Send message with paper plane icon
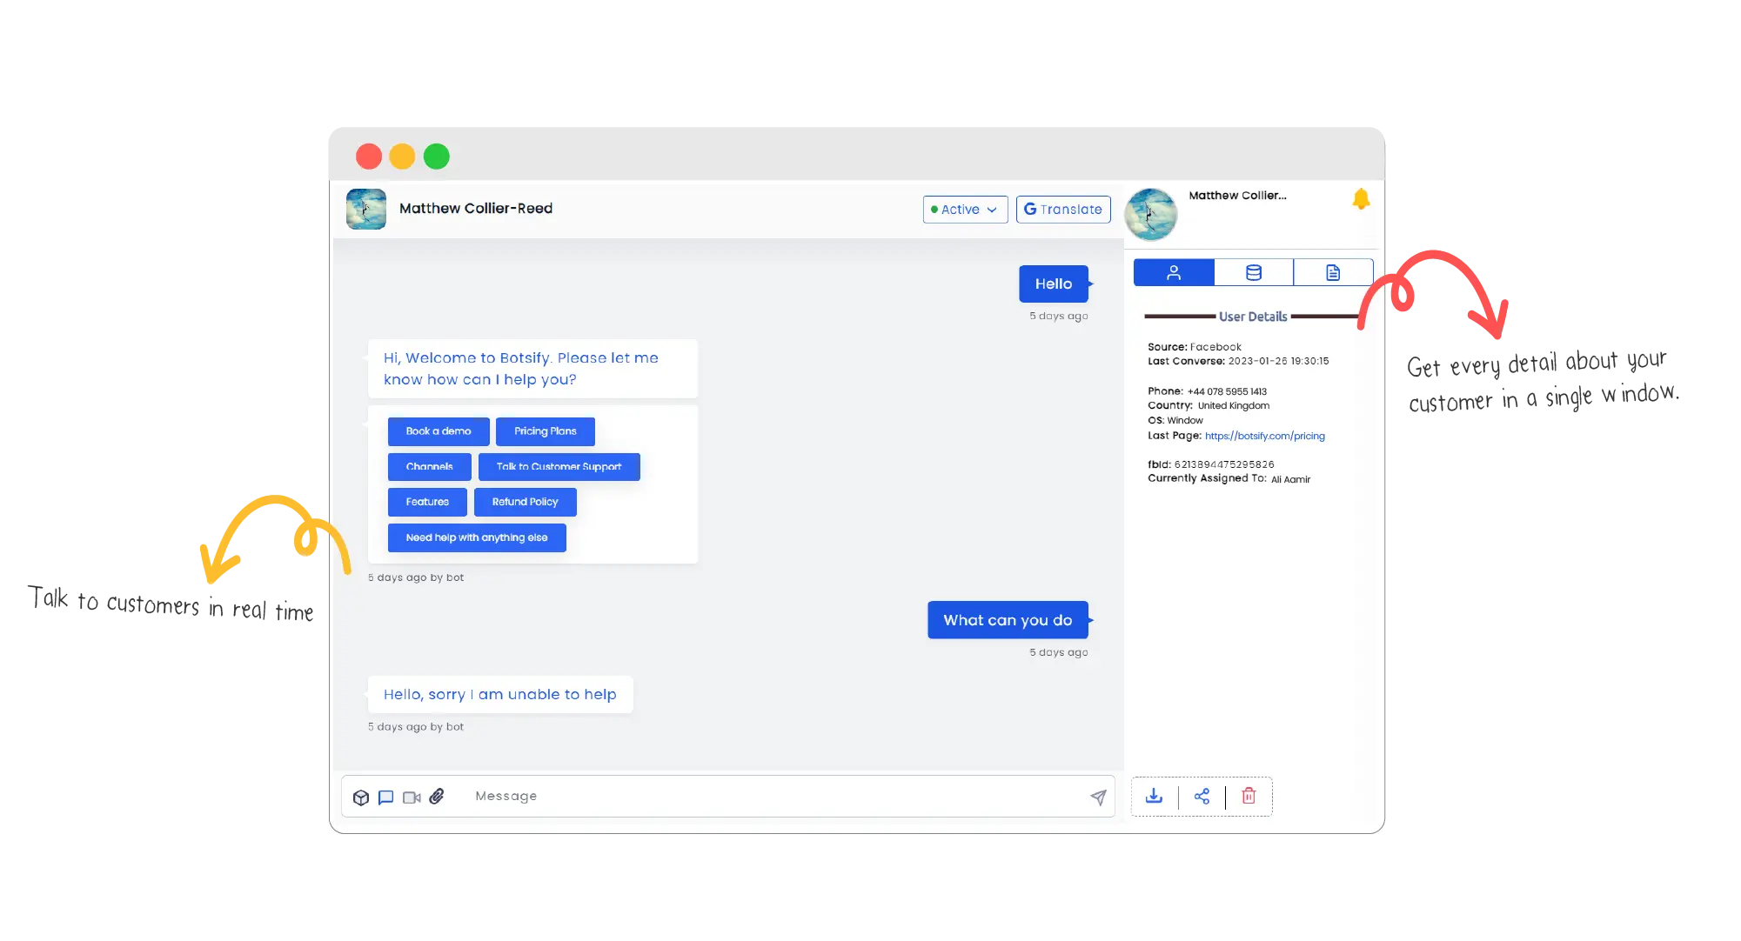This screenshot has height=941, width=1741. pyautogui.click(x=1098, y=797)
